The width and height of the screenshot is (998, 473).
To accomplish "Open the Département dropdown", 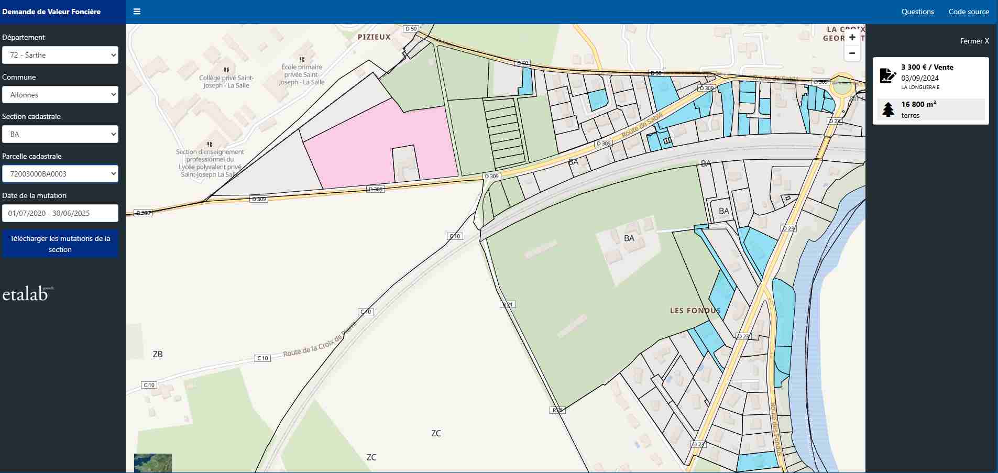I will pyautogui.click(x=60, y=55).
